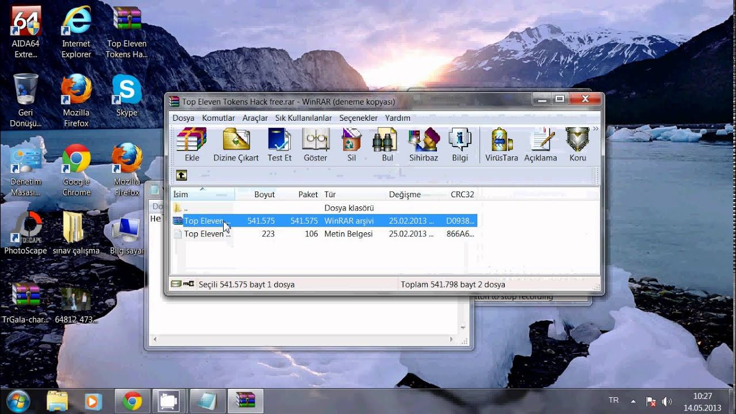Select the Top Eleven WinRAR arşivi row

pos(324,221)
